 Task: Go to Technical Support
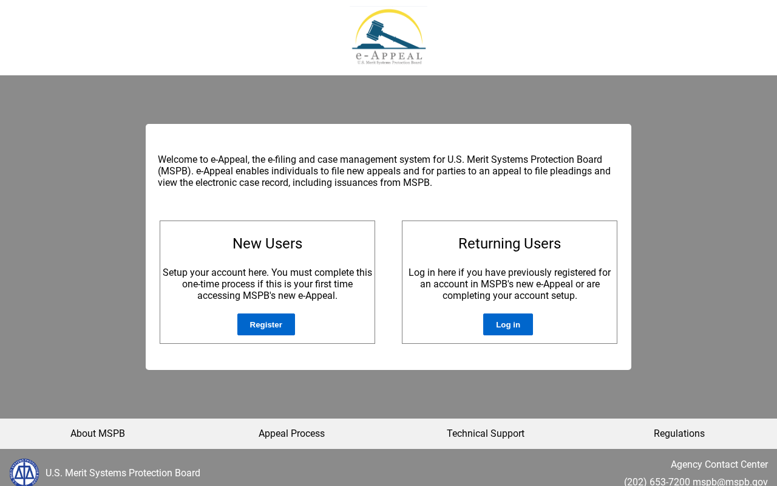pyautogui.click(x=486, y=434)
